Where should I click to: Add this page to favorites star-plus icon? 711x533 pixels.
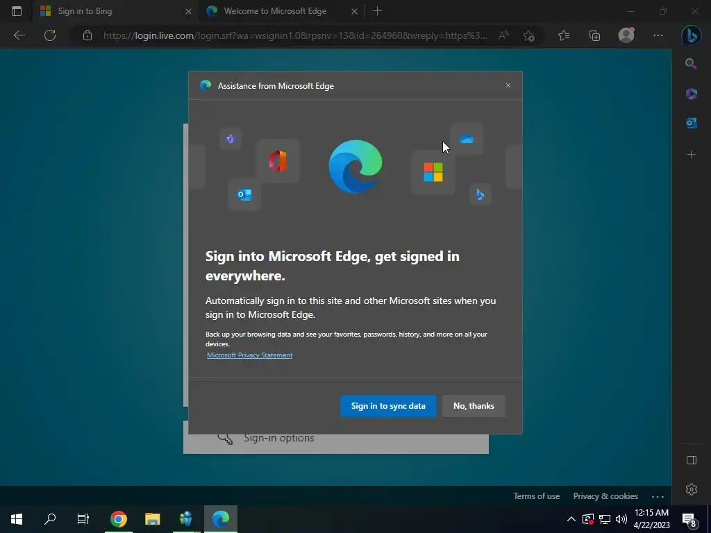pyautogui.click(x=528, y=35)
